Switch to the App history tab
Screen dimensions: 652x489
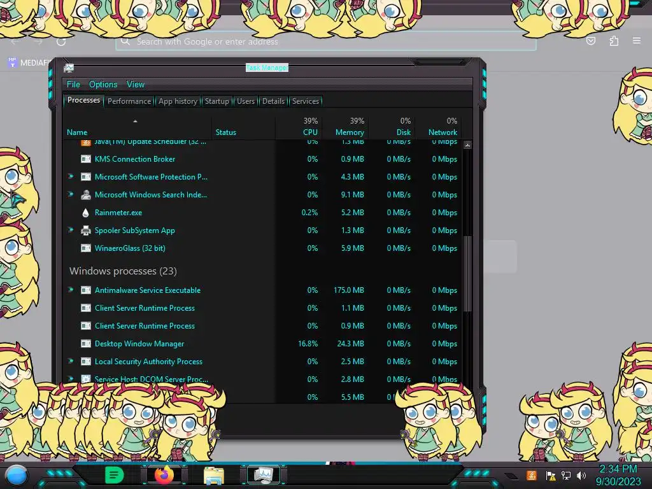pos(178,101)
